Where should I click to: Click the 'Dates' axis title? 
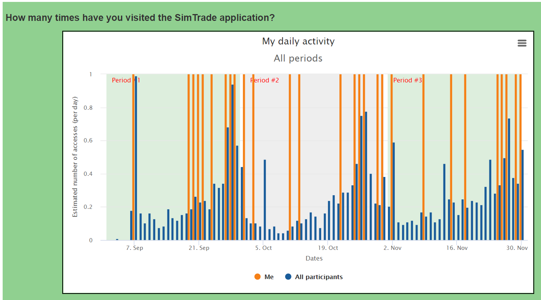coord(314,258)
